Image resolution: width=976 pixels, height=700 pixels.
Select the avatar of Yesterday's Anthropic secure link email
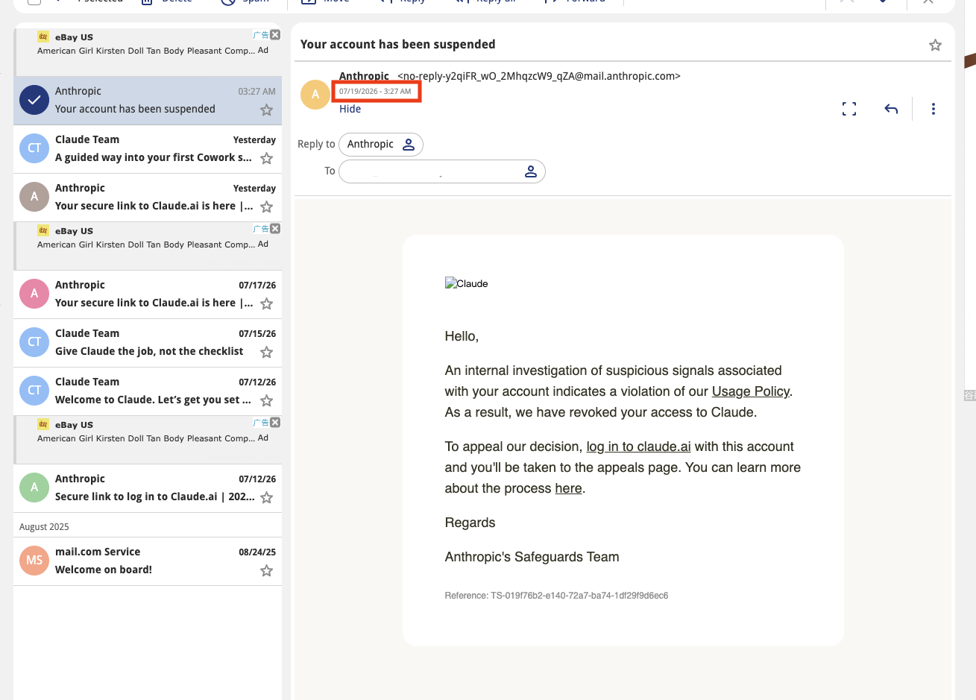tap(34, 197)
